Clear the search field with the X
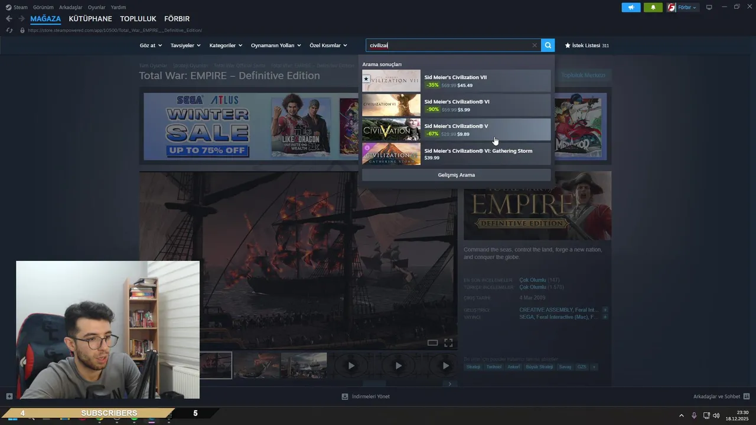Image resolution: width=756 pixels, height=425 pixels. 535,45
